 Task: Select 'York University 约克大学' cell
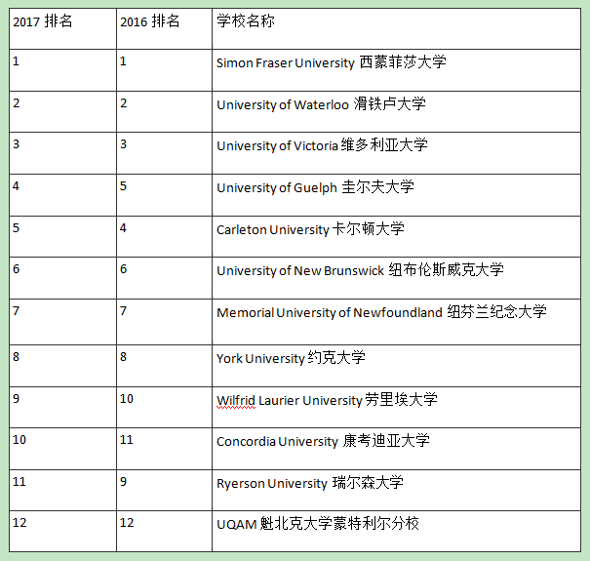397,366
